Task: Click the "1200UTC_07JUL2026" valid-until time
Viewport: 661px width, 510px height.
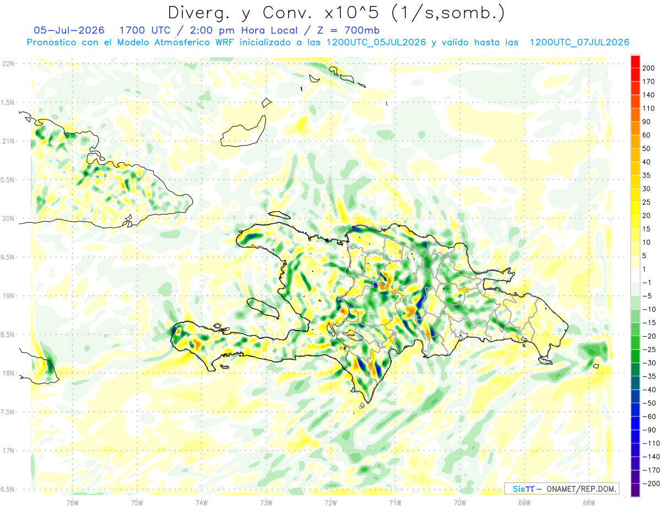Action: tap(579, 42)
